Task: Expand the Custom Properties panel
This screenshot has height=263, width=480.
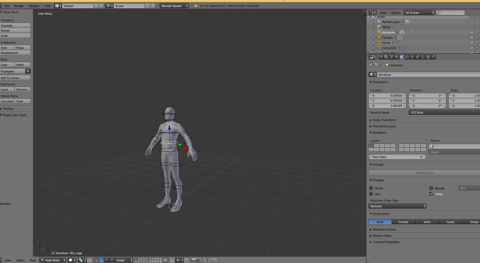Action: point(386,242)
